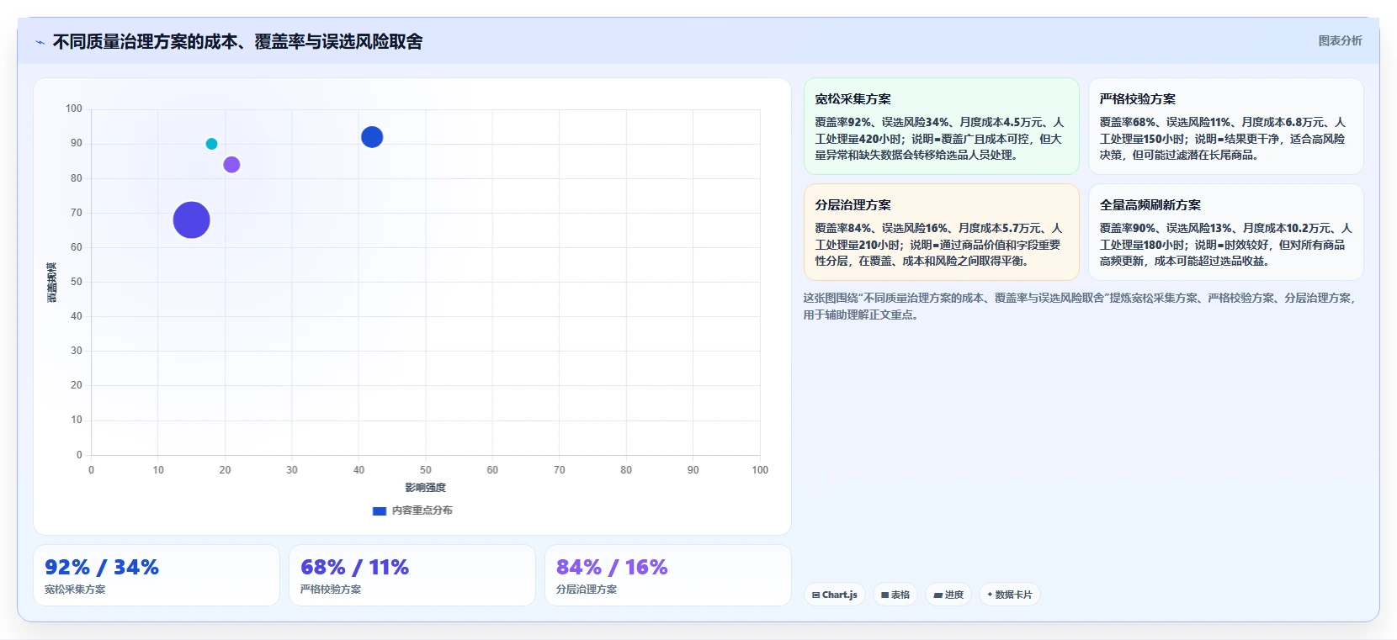Select the 宽松采集方案 card title
The image size is (1397, 640).
click(853, 99)
